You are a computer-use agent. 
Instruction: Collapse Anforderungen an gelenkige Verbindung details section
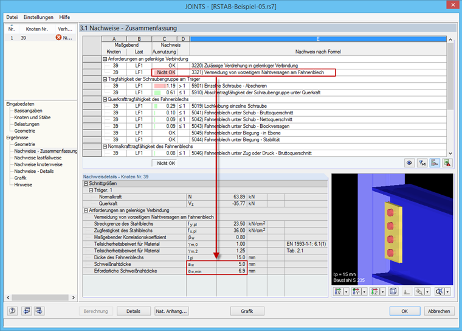pos(86,211)
